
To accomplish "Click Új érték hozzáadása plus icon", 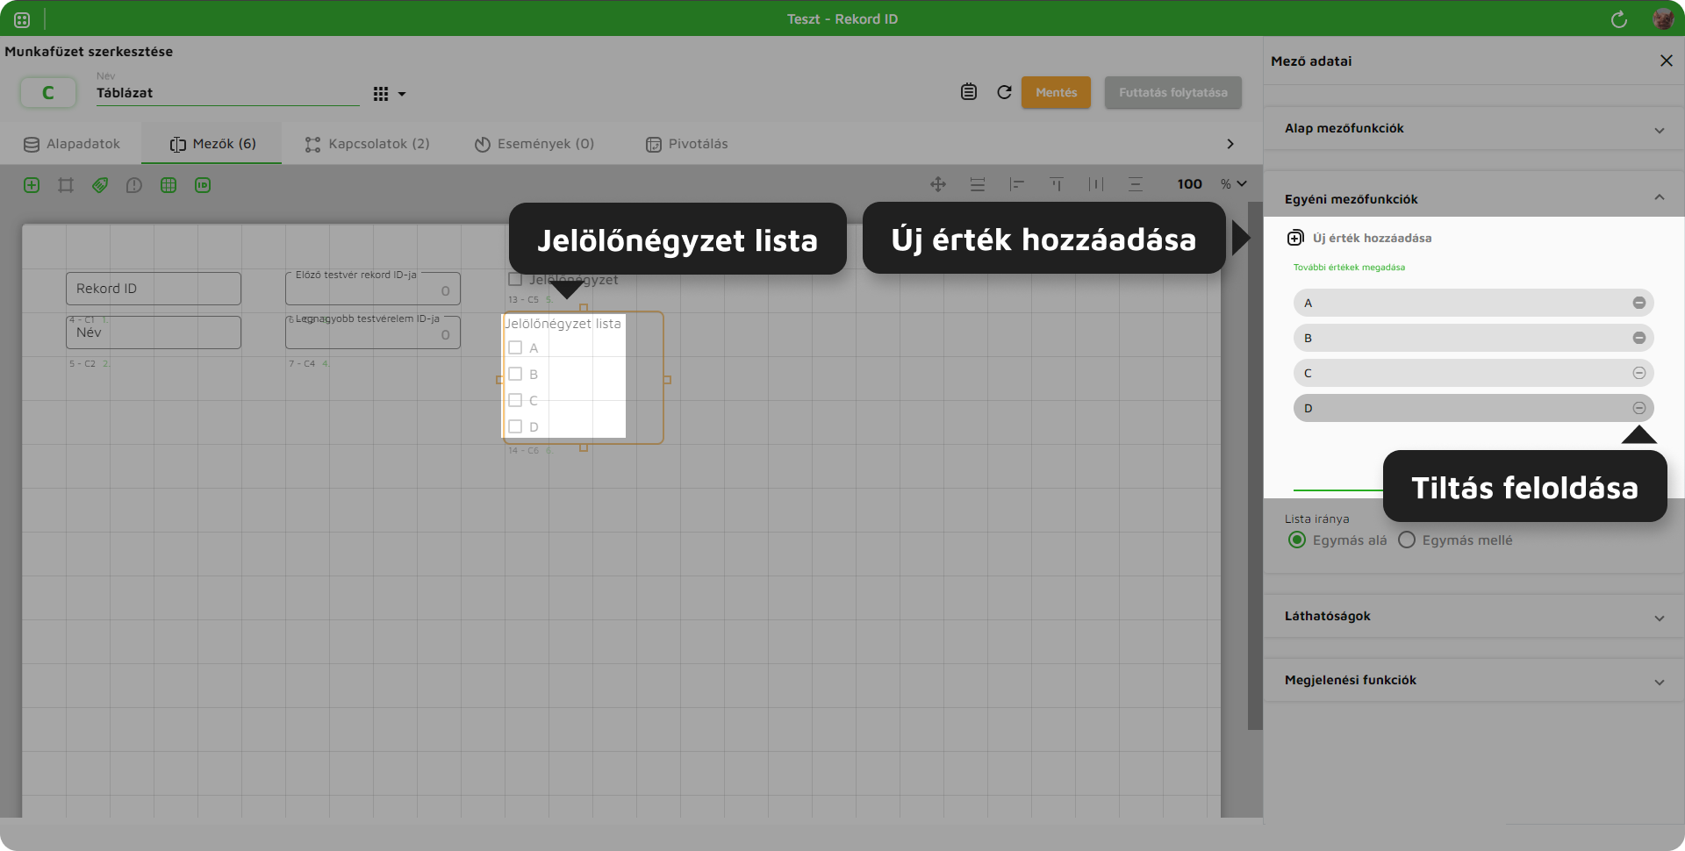I will coord(1295,239).
